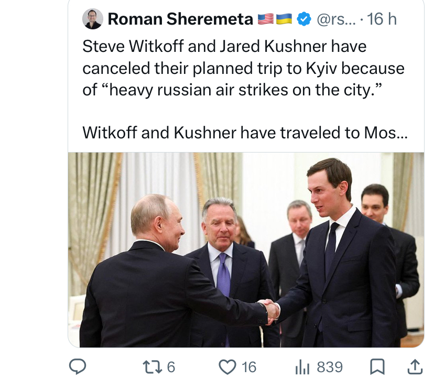Open view analytics bar chart icon

[302, 367]
